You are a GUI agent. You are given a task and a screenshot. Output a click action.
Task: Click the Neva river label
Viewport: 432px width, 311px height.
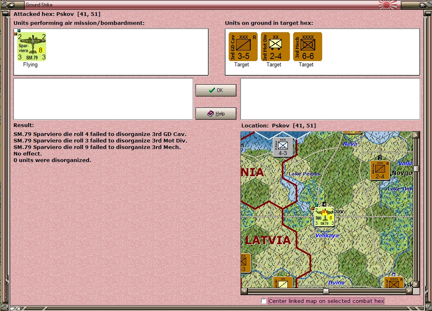350,144
